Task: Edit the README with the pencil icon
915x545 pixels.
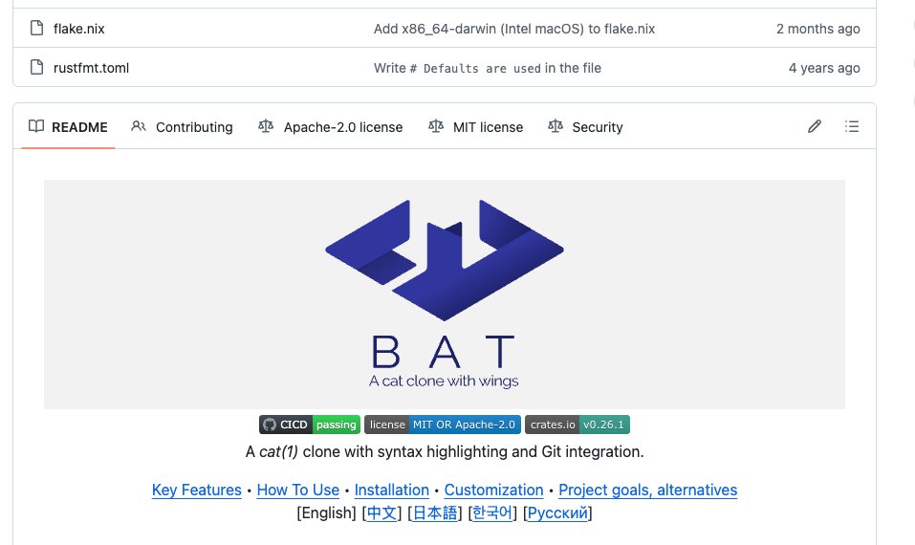Action: [815, 126]
